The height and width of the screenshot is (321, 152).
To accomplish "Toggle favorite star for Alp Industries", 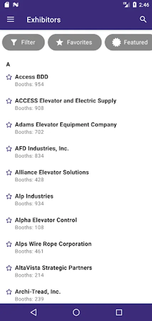I will coord(9,196).
